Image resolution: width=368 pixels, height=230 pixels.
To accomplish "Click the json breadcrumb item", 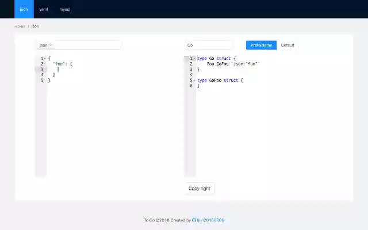I will tap(35, 26).
